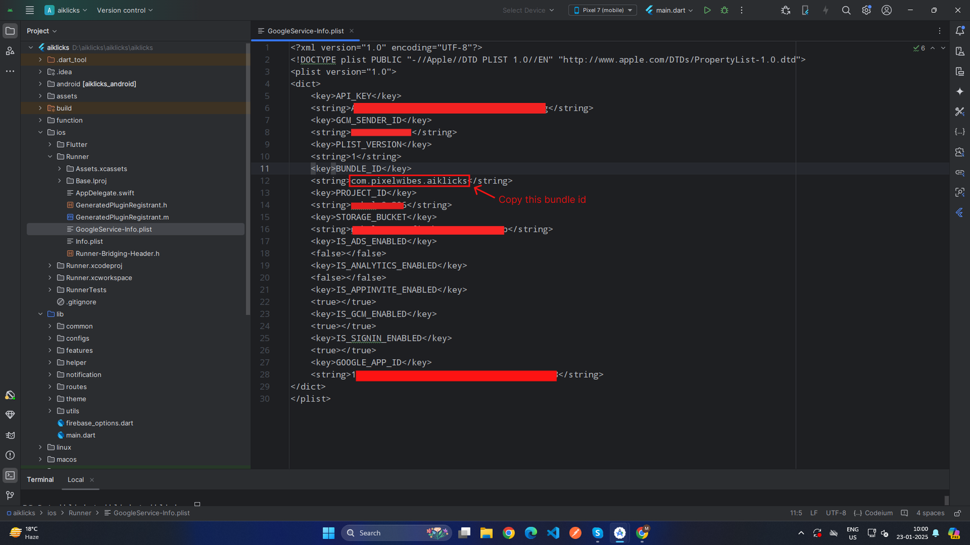This screenshot has height=545, width=970.
Task: Open the Problems tool window icon
Action: pos(10,455)
